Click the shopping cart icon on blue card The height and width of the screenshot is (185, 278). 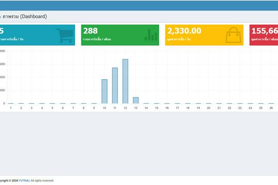[65, 35]
